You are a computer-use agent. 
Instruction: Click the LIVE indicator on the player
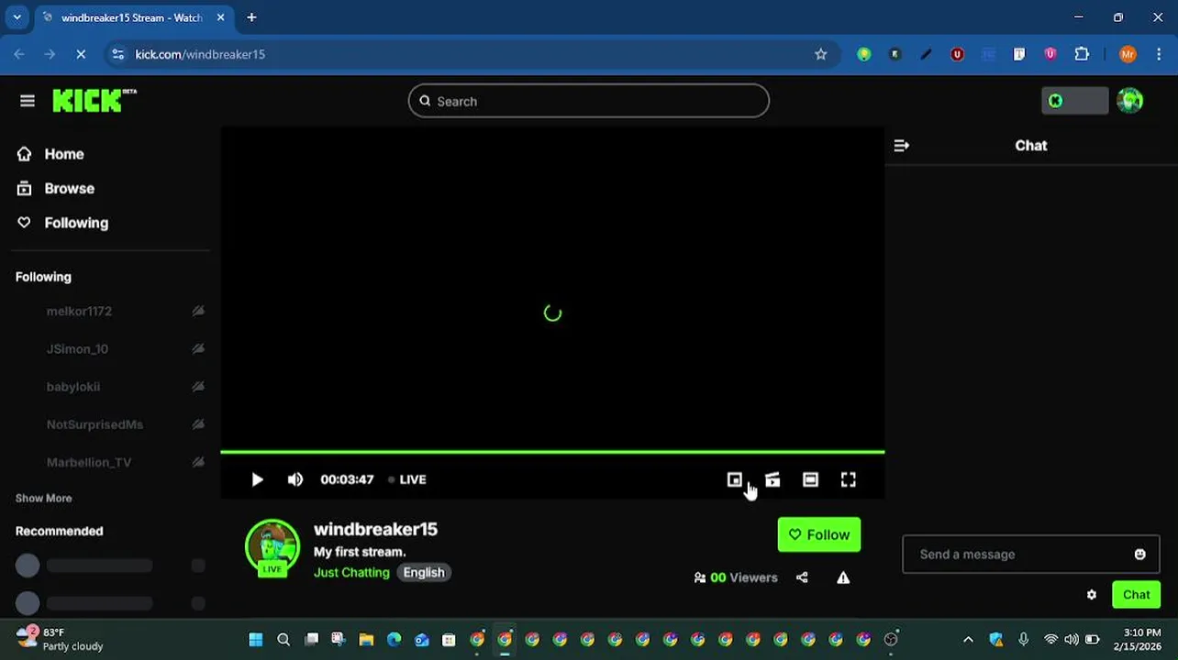tap(407, 479)
